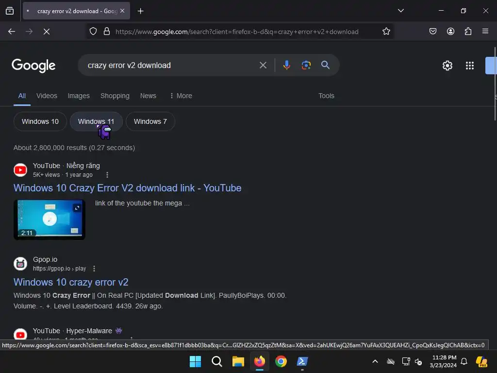Close the crazy error v2 download tab

(x=122, y=11)
